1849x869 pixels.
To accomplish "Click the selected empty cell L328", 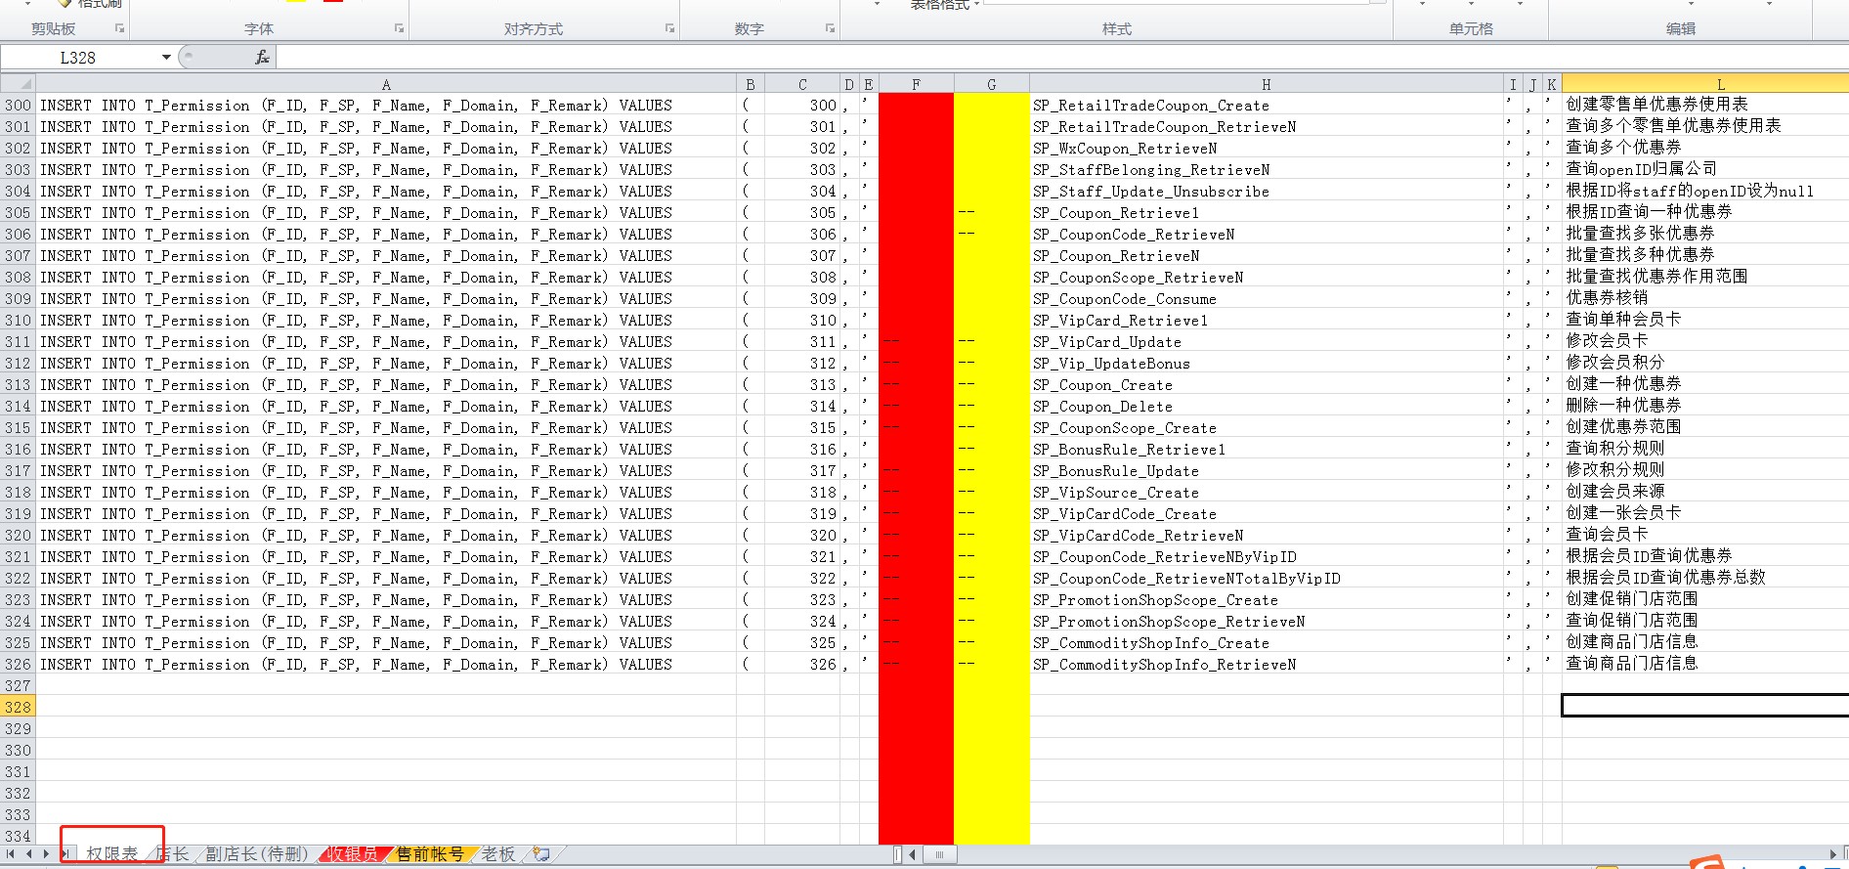I will pos(1705,706).
